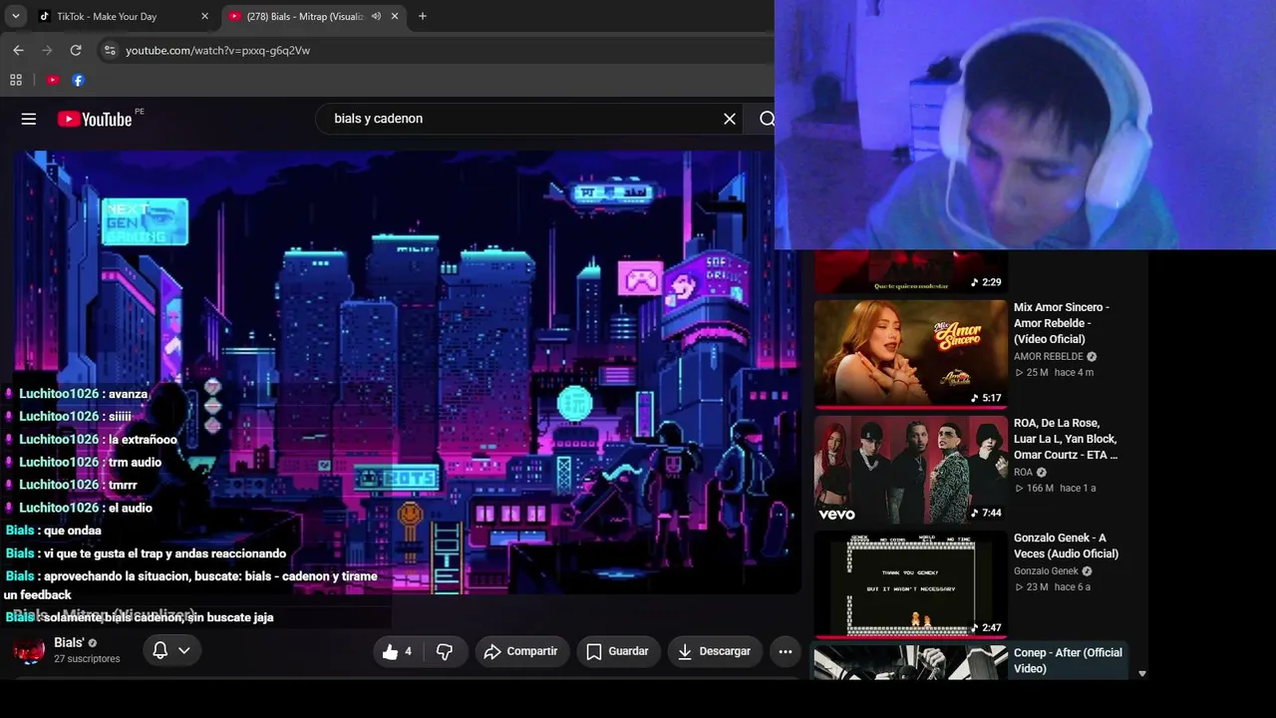Open Mix Amor Sincero video title
This screenshot has width=1276, height=718.
1062,323
